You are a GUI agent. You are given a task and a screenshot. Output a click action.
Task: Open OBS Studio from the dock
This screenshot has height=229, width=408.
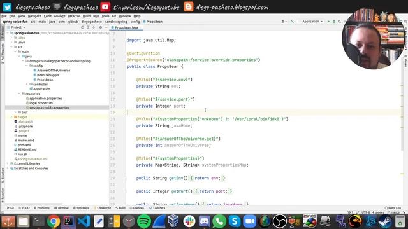(280, 221)
